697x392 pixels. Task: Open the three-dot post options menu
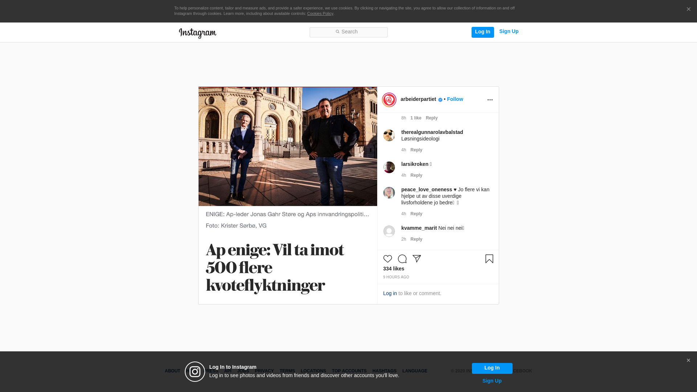[x=490, y=100]
